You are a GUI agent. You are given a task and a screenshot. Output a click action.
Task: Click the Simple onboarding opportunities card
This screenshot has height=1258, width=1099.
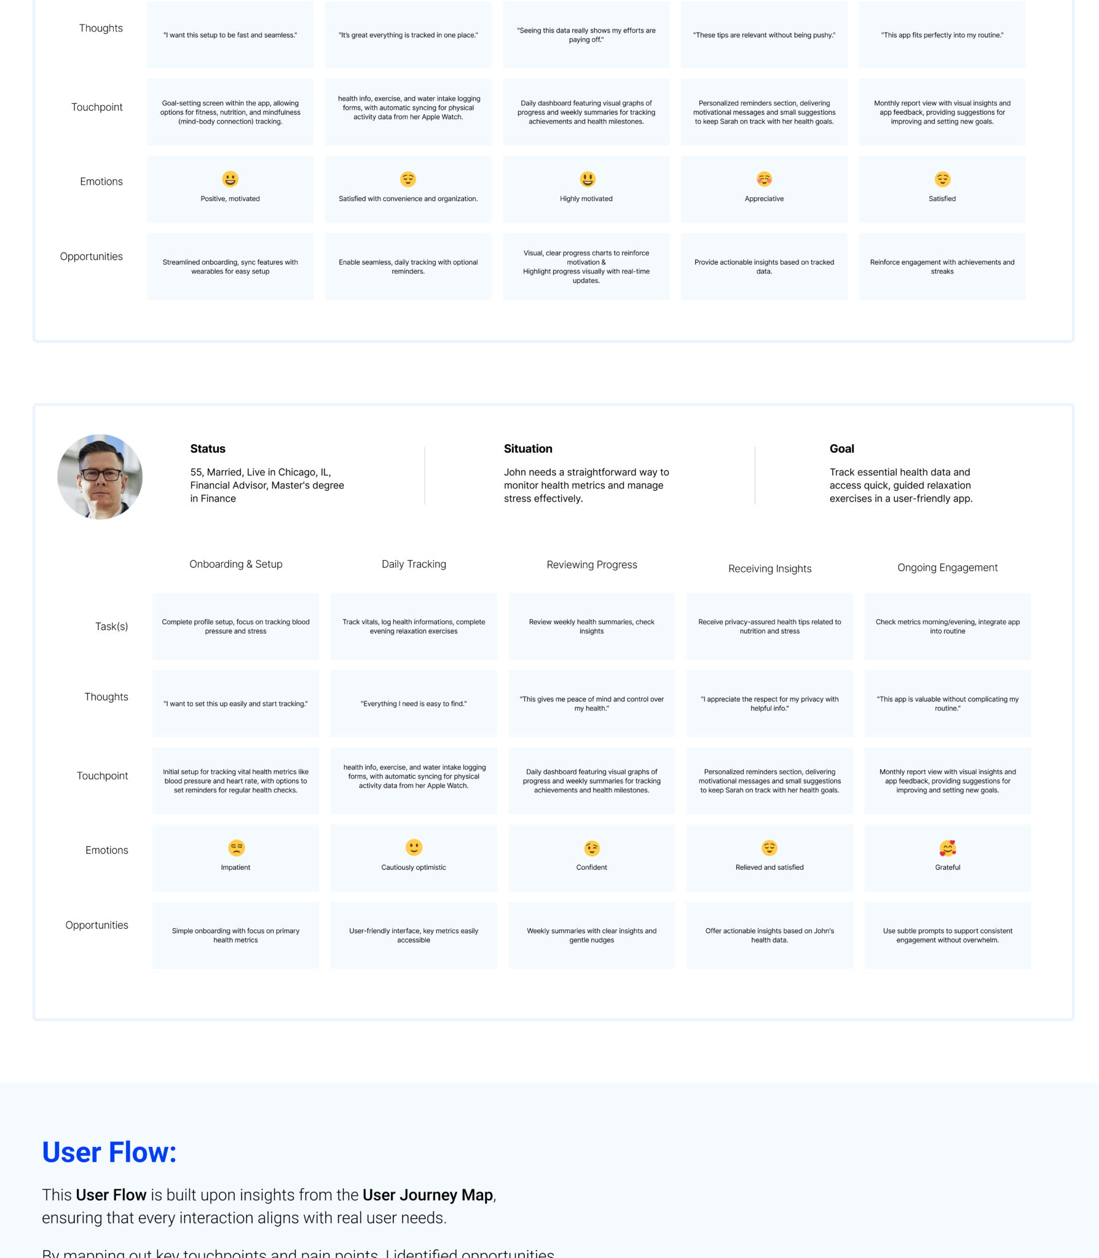(235, 935)
